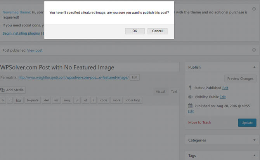This screenshot has width=260, height=160.
Task: Click the blue Update button
Action: (247, 123)
